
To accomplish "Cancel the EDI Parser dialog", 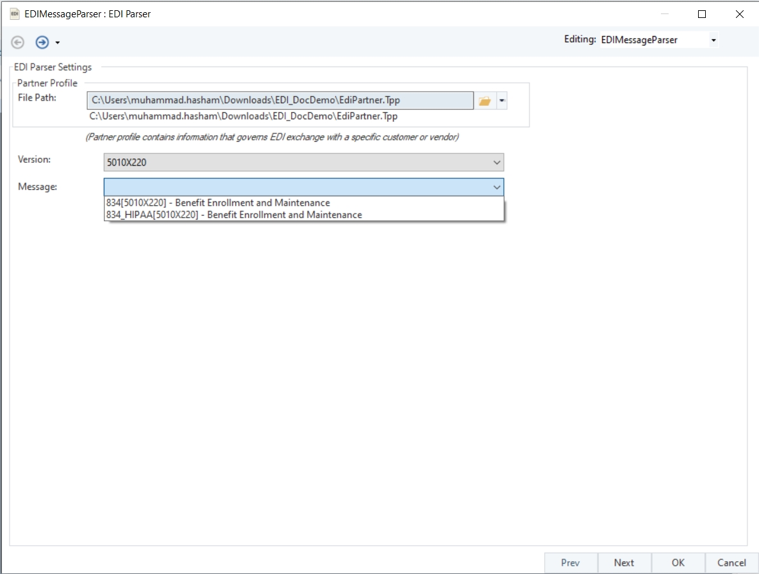I will pos(731,563).
